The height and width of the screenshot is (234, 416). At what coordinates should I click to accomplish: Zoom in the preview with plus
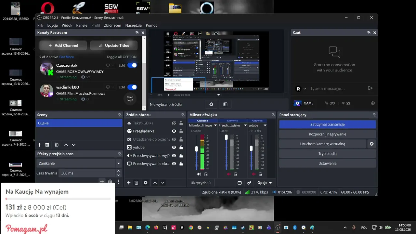168,95
